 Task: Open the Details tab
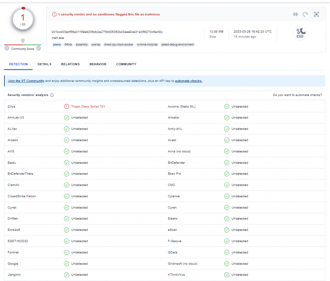(45, 64)
